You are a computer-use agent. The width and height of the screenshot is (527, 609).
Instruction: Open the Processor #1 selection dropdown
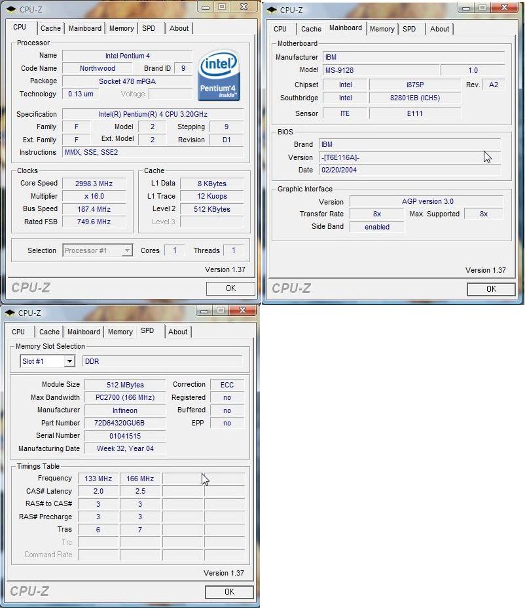127,250
